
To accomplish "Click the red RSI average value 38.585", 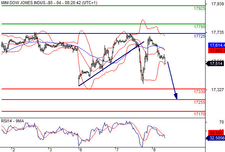I will pyautogui.click(x=216, y=133).
